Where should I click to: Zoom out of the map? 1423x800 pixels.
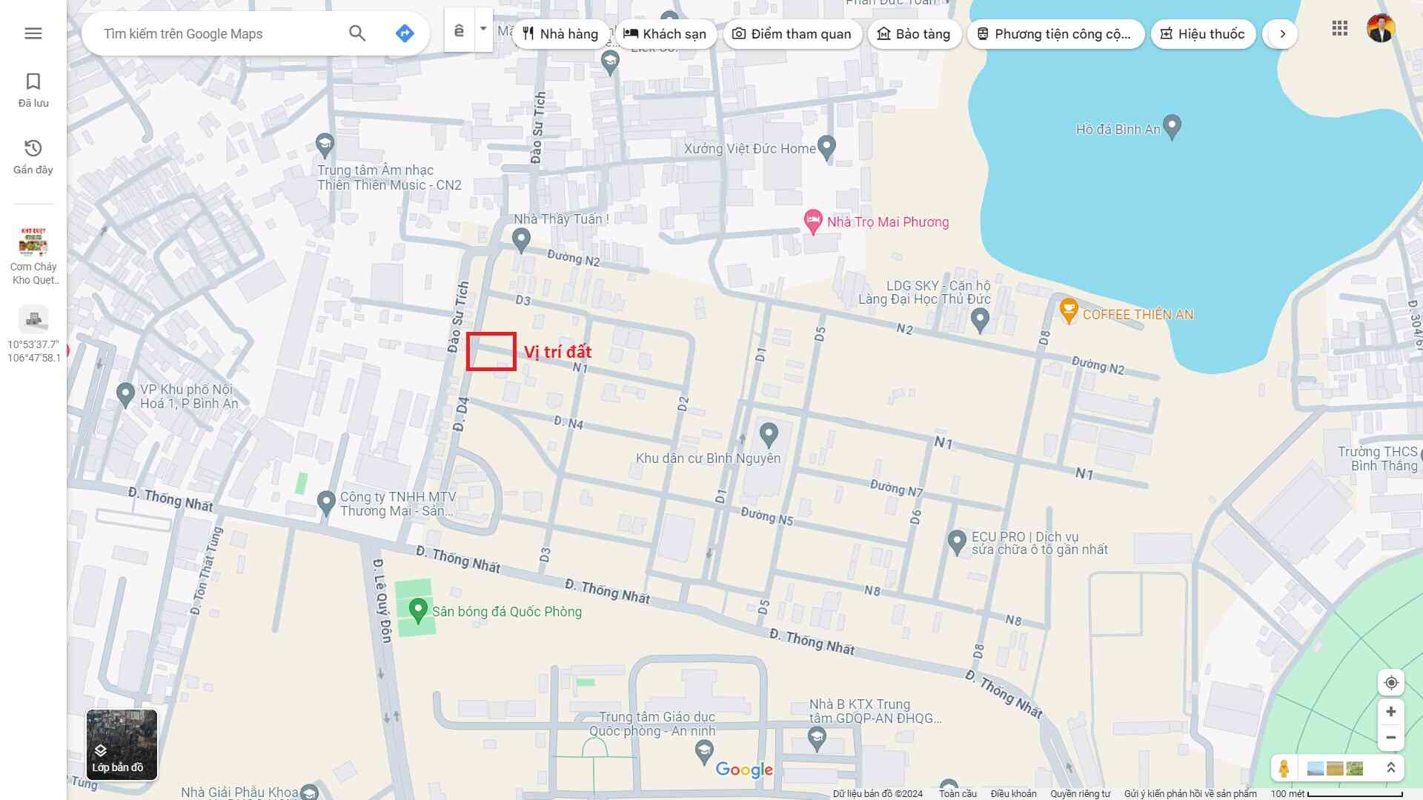pos(1391,738)
